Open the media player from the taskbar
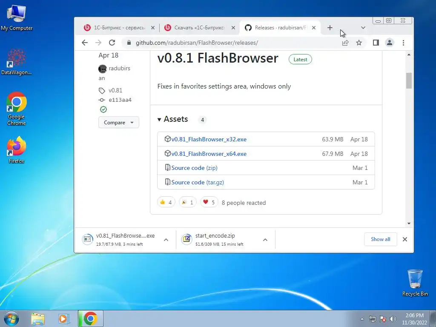436x327 pixels. tap(63, 318)
